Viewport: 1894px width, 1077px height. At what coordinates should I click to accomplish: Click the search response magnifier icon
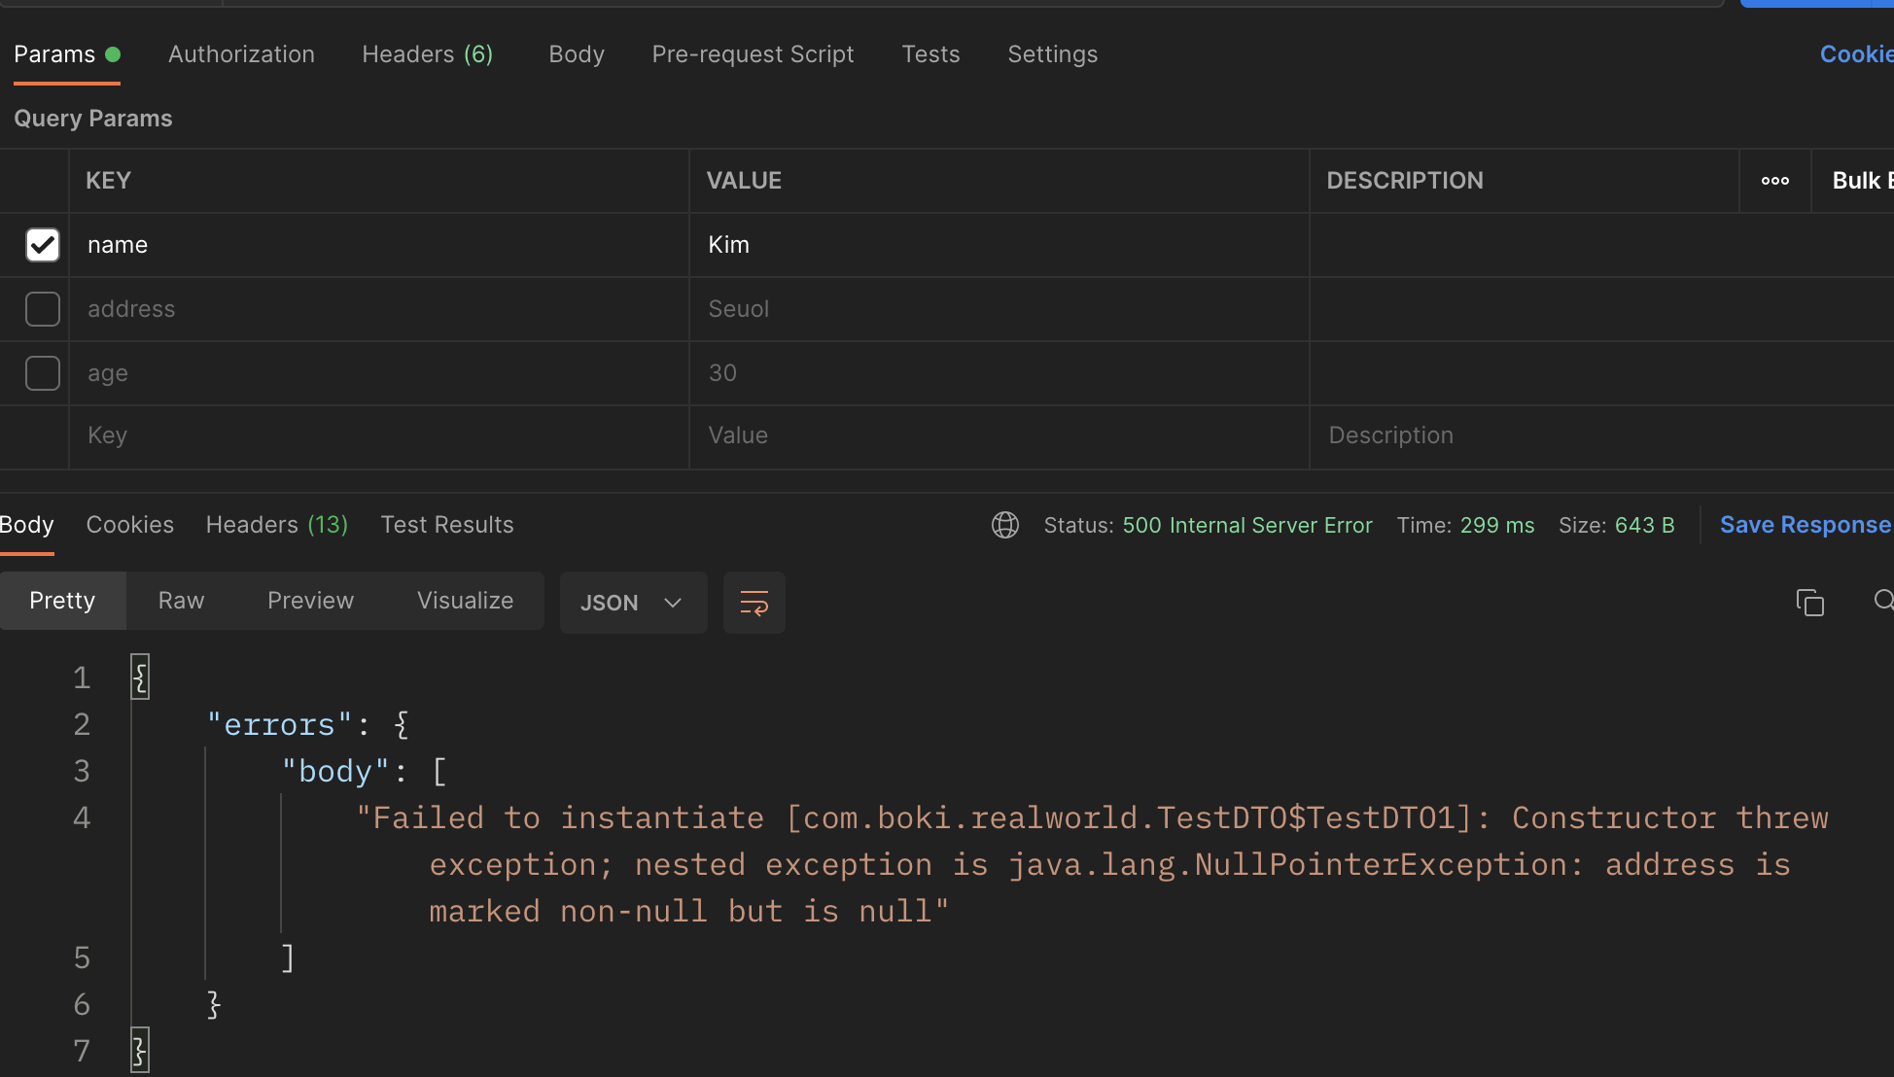1882,601
